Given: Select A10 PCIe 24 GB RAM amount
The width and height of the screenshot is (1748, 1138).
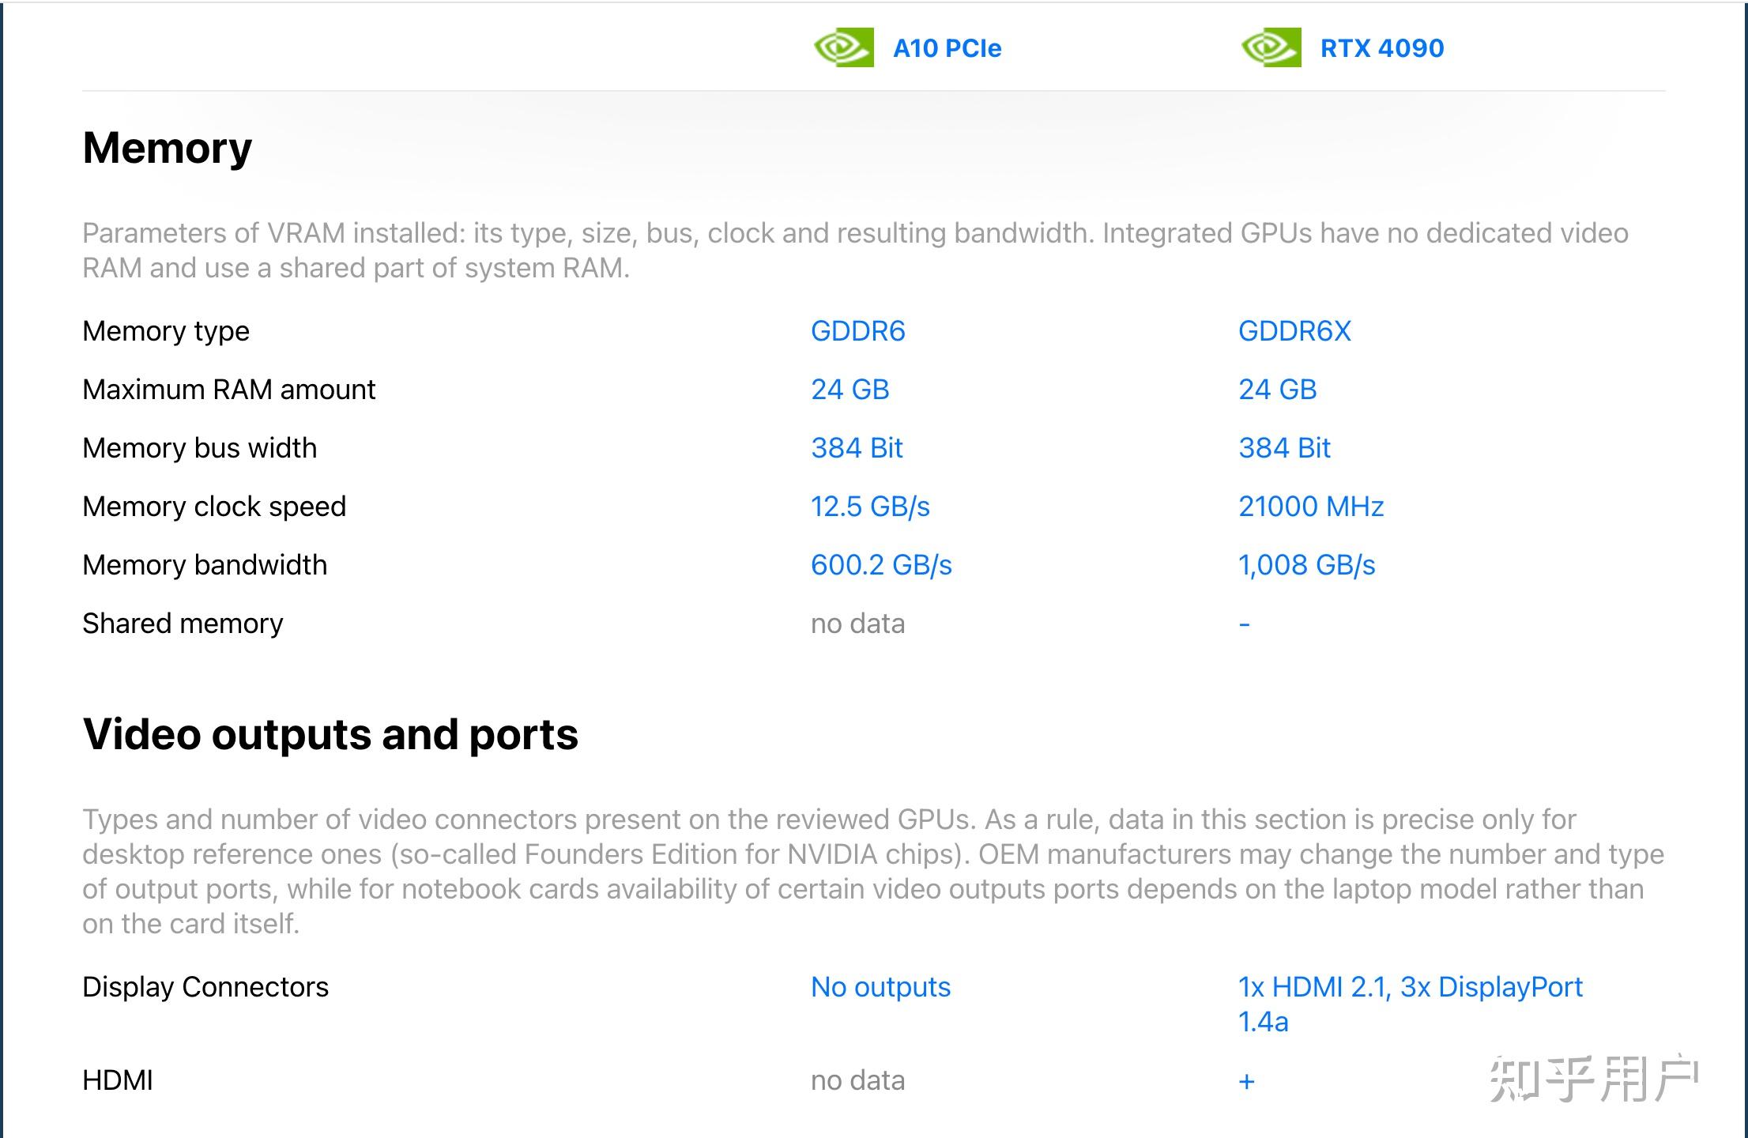Looking at the screenshot, I should 850,390.
